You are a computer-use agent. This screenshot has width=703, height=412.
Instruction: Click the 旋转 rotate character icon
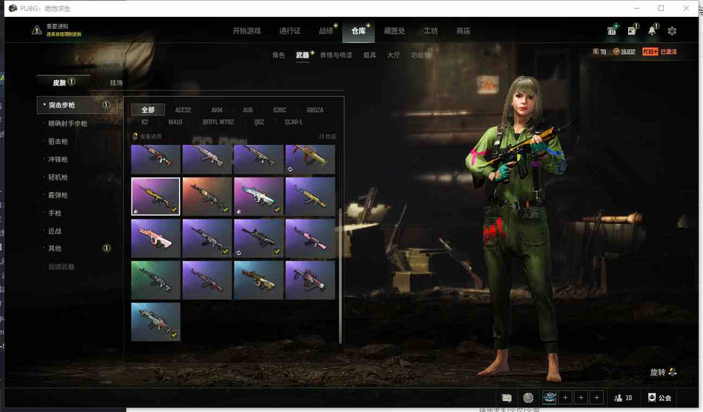[x=672, y=372]
